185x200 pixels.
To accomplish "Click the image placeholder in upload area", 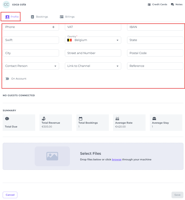I will point(52,156).
